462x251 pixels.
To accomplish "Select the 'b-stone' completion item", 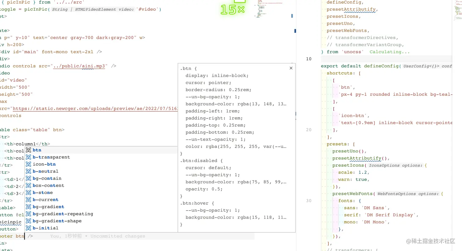I will [x=101, y=192].
